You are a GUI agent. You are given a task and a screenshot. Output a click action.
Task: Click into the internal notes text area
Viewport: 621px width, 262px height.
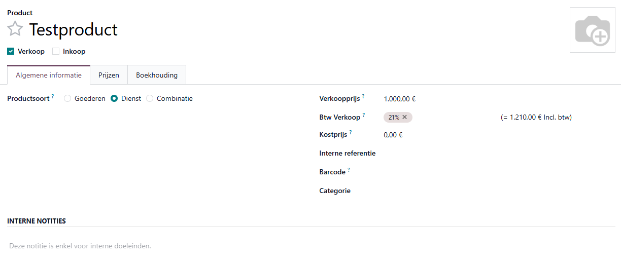(203, 246)
